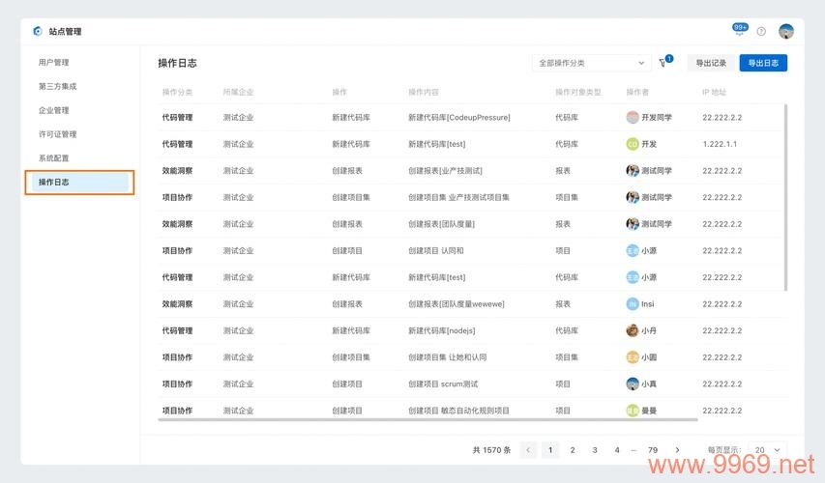Click avatar of 小真 in scrum测试 row
Viewport: 825px width, 483px height.
(633, 384)
